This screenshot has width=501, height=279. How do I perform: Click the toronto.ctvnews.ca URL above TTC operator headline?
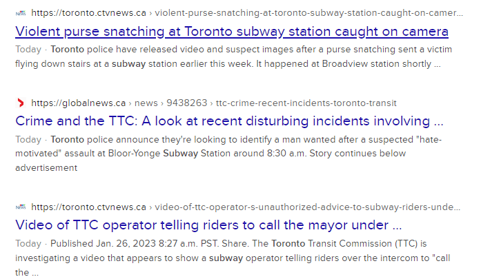point(88,207)
